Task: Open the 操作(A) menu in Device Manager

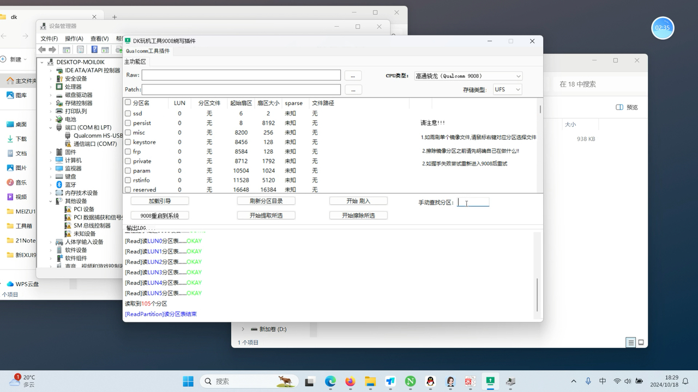Action: coord(74,39)
